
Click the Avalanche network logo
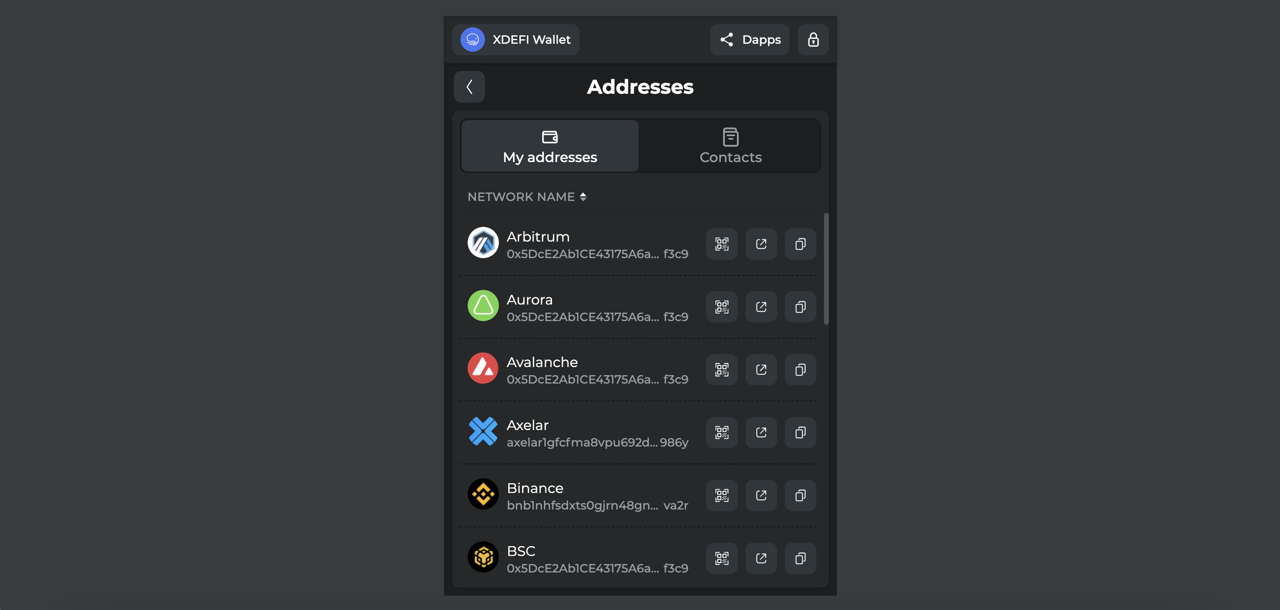[x=483, y=368]
